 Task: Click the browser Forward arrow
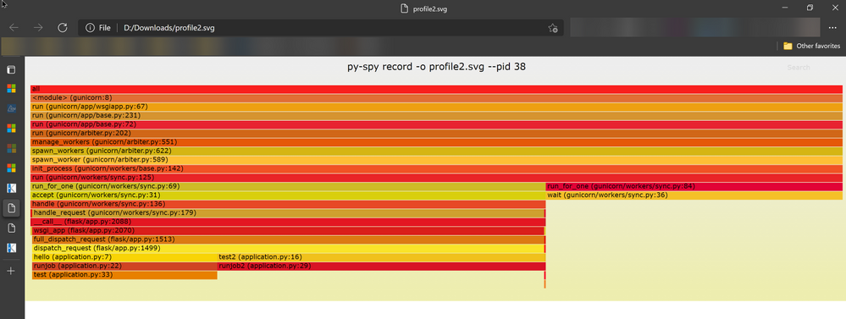pos(38,28)
